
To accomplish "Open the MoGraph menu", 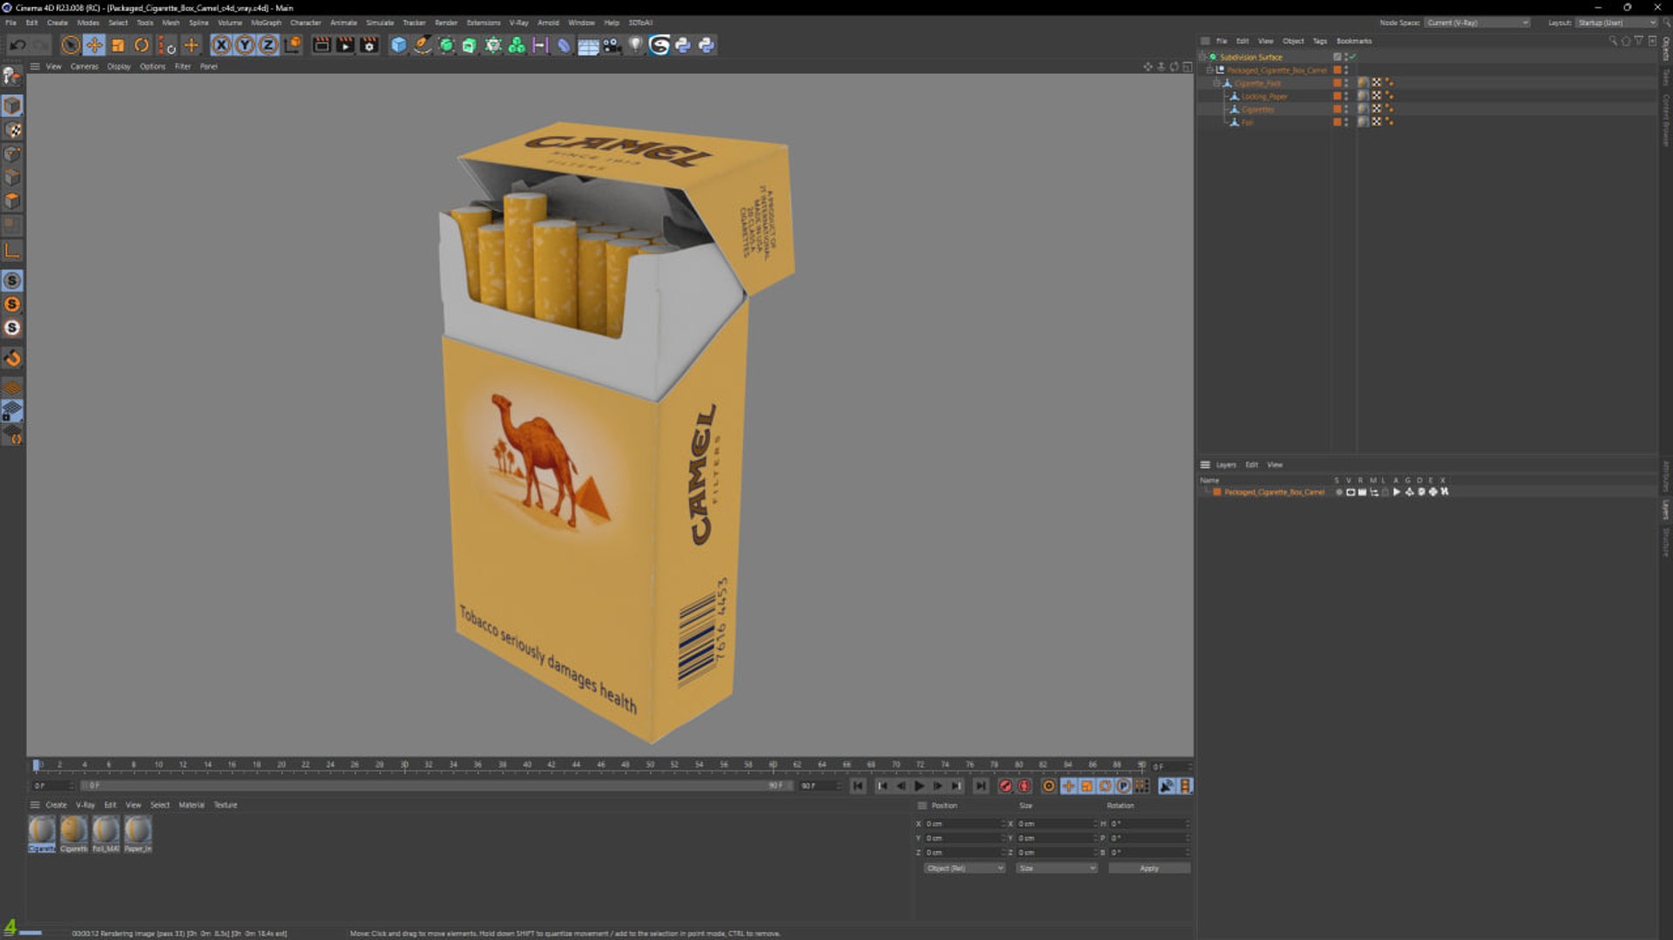I will coord(266,23).
